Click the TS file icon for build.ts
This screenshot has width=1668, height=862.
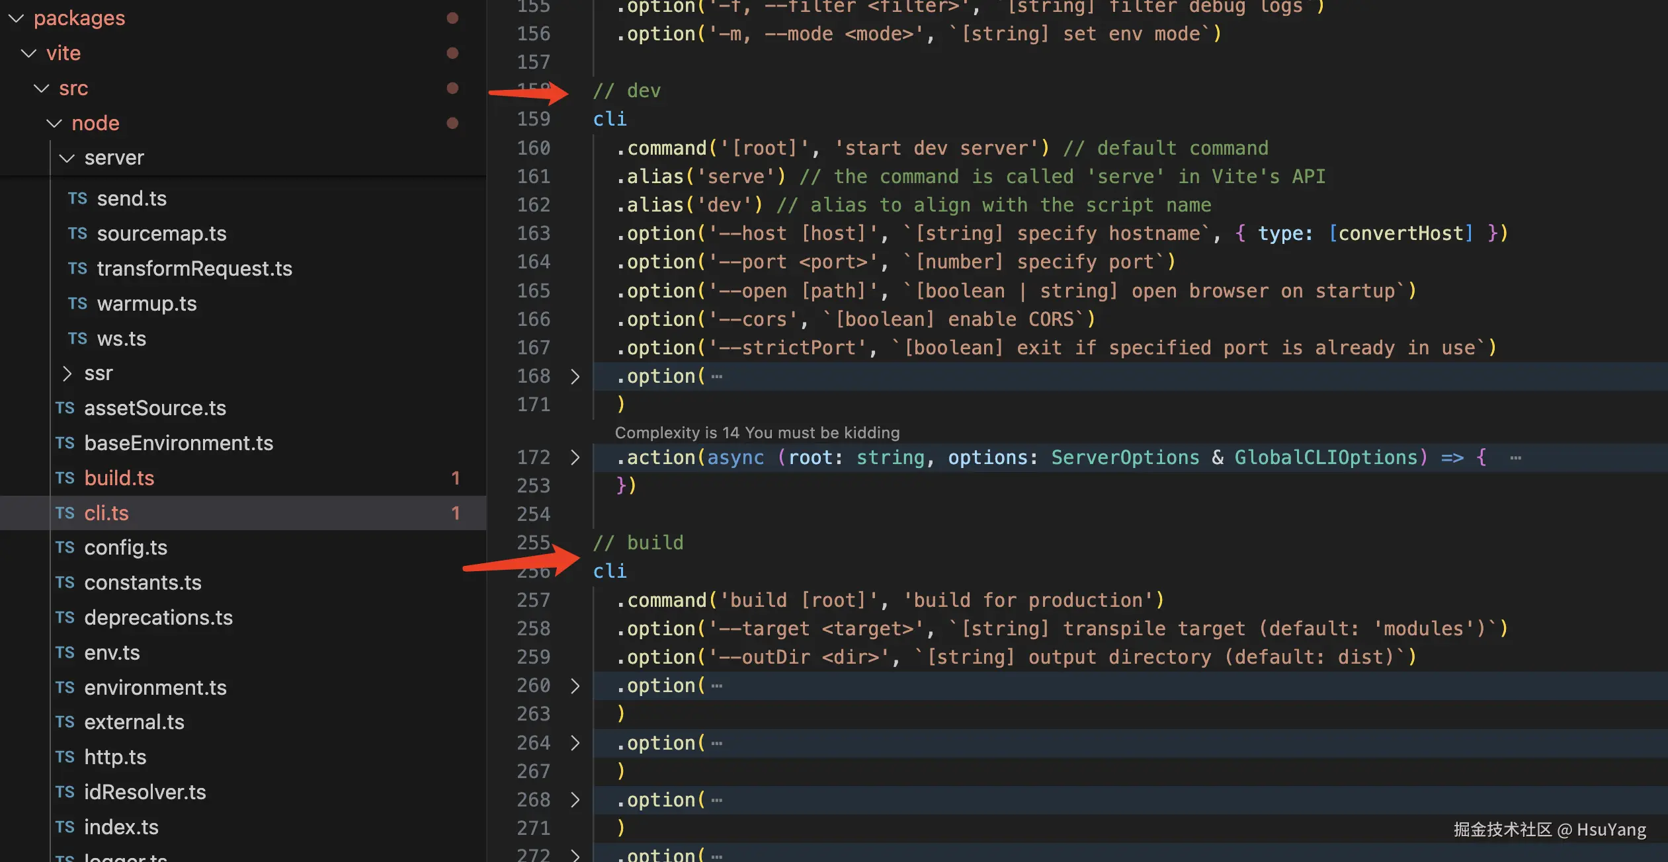point(65,478)
